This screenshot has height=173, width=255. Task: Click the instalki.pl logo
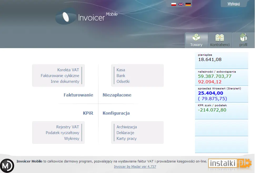[x=230, y=164]
